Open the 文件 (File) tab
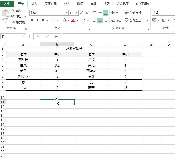 [6, 4]
